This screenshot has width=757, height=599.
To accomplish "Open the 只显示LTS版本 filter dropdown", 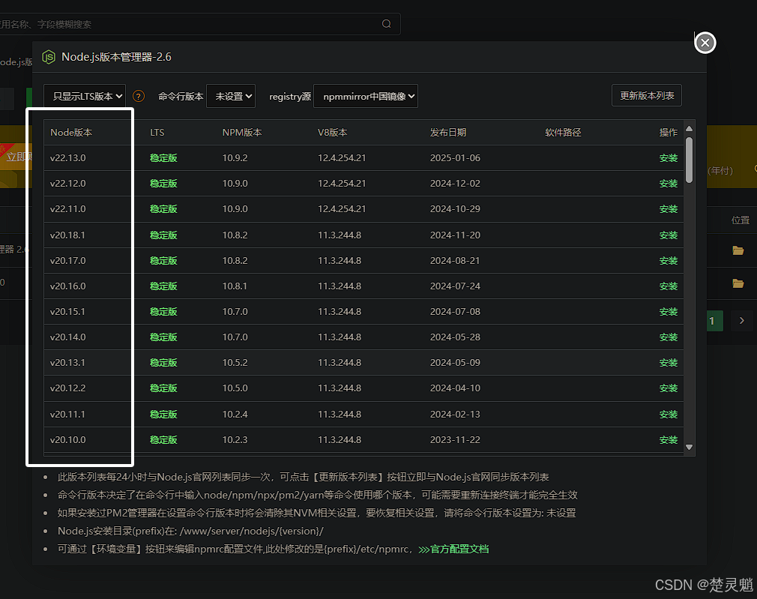I will click(85, 96).
